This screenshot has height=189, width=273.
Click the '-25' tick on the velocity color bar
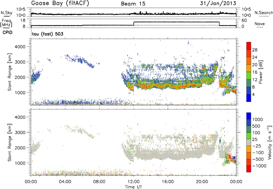click(257, 146)
